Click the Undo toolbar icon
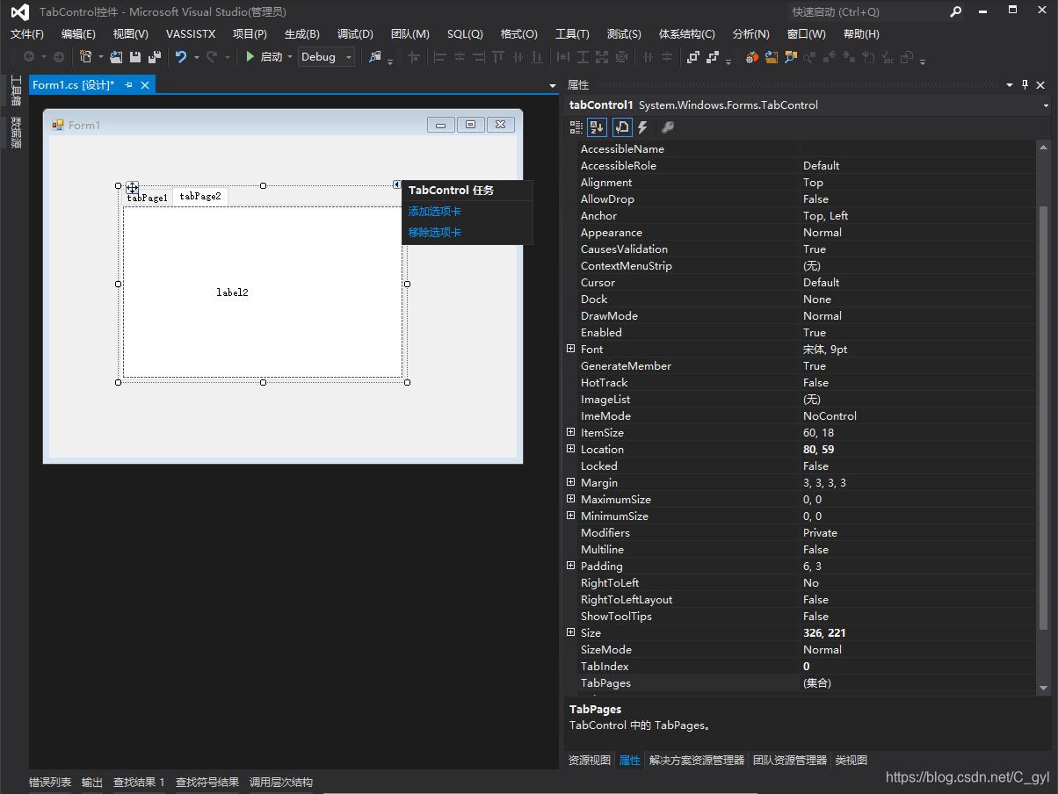The width and height of the screenshot is (1058, 794). [x=180, y=57]
